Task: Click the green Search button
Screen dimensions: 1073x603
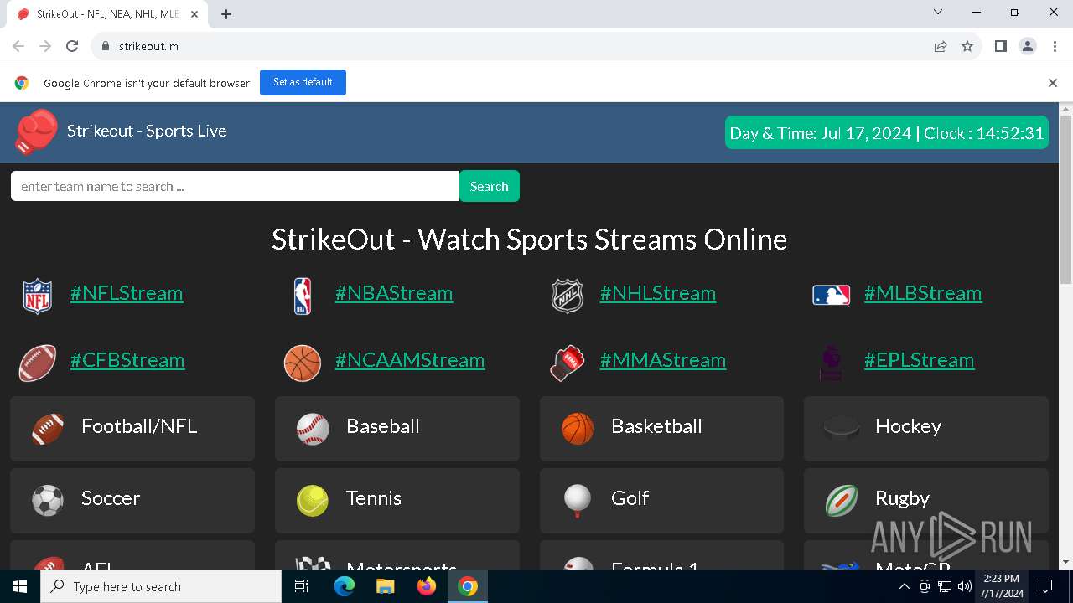Action: (x=490, y=186)
